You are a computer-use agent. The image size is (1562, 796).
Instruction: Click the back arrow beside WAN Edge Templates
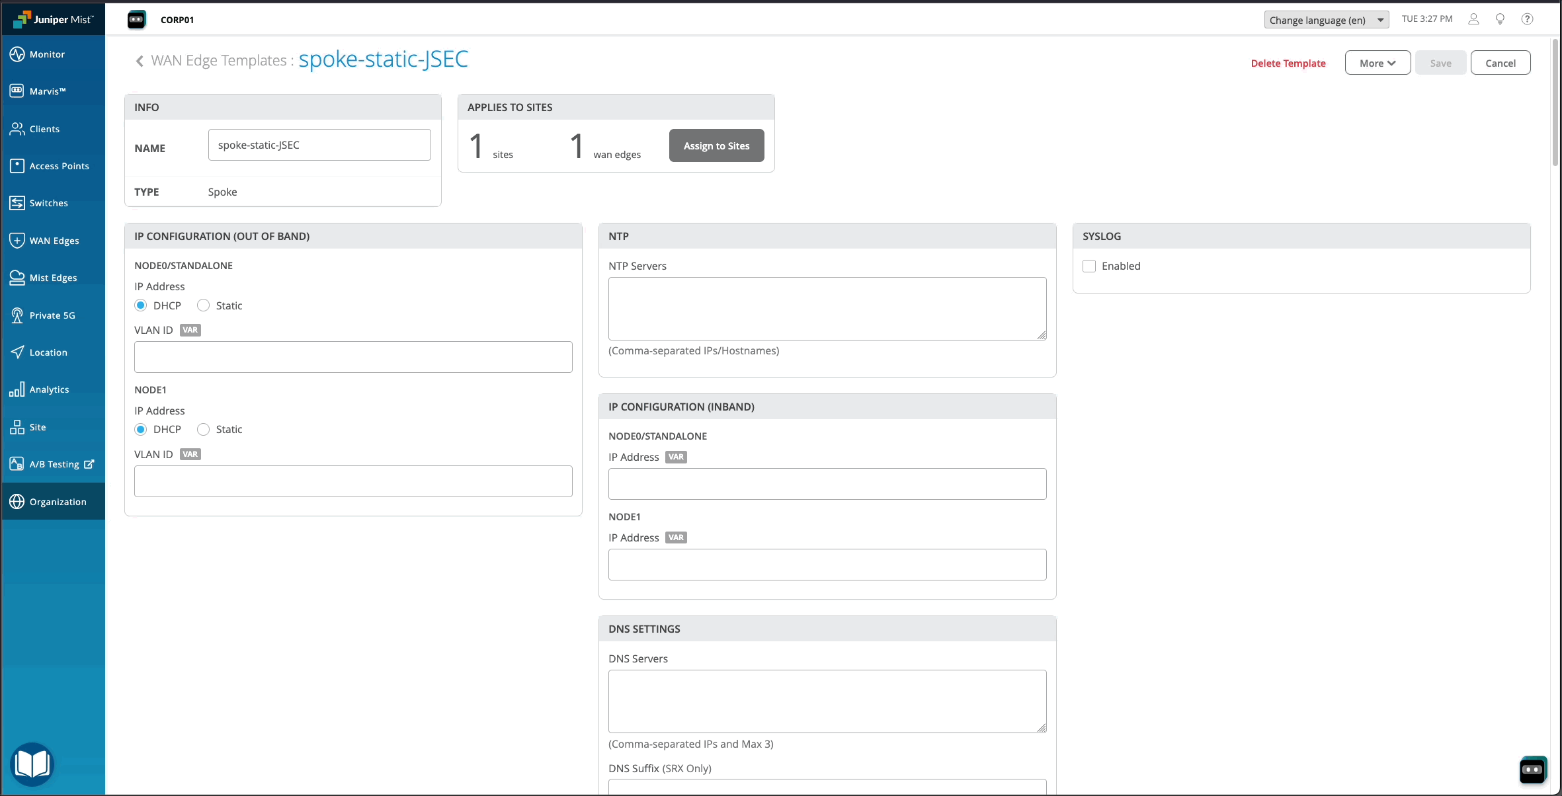pos(140,61)
